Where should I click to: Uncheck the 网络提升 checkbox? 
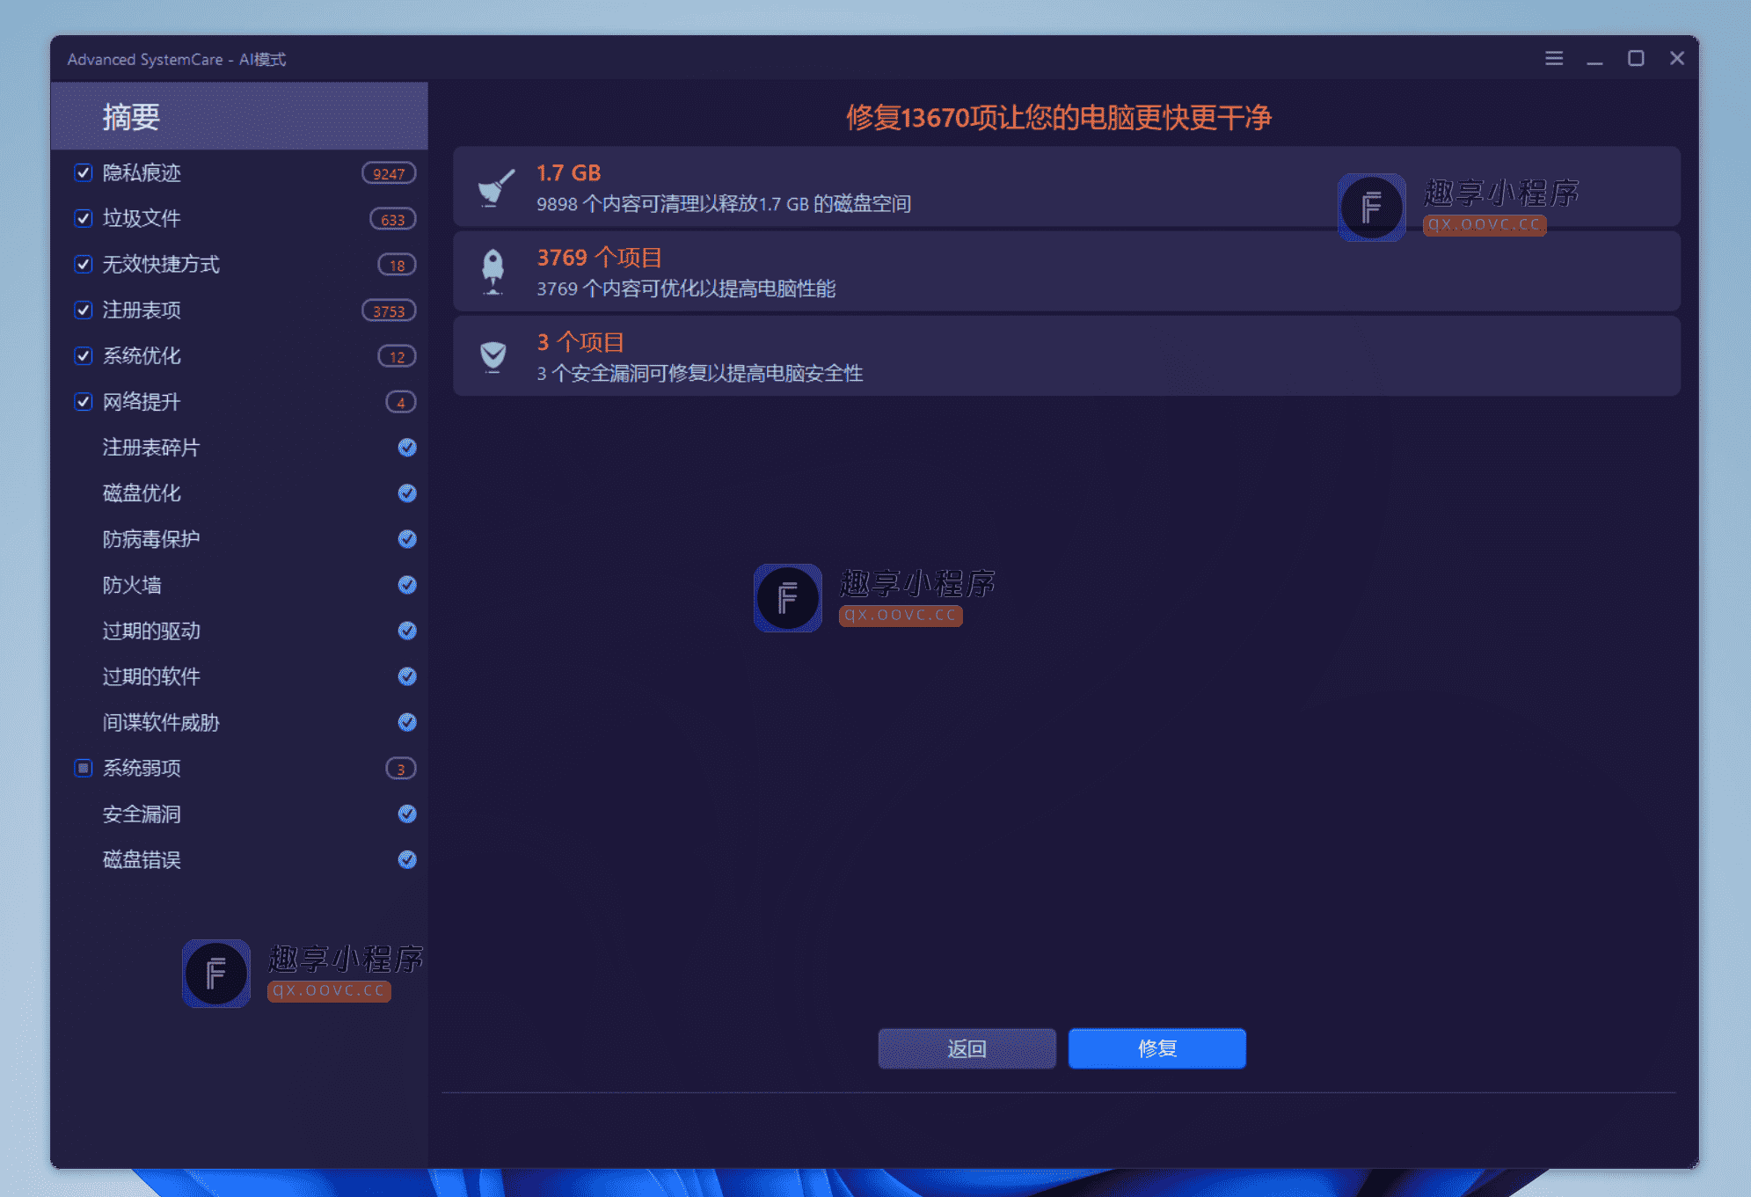(84, 402)
